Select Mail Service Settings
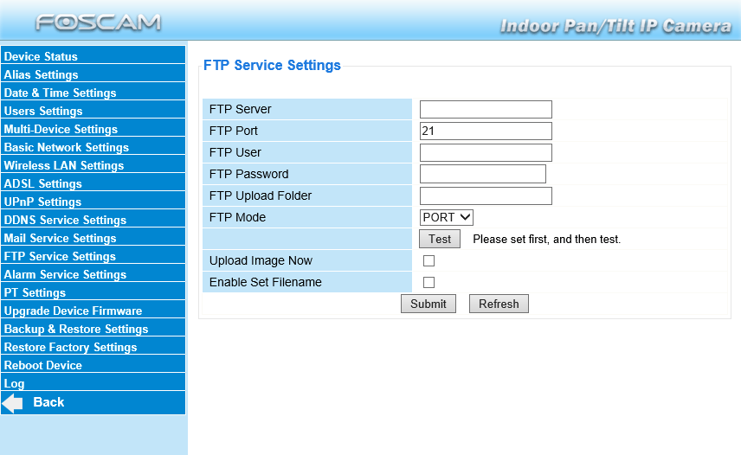Screen dimensions: 741x455 coord(60,238)
